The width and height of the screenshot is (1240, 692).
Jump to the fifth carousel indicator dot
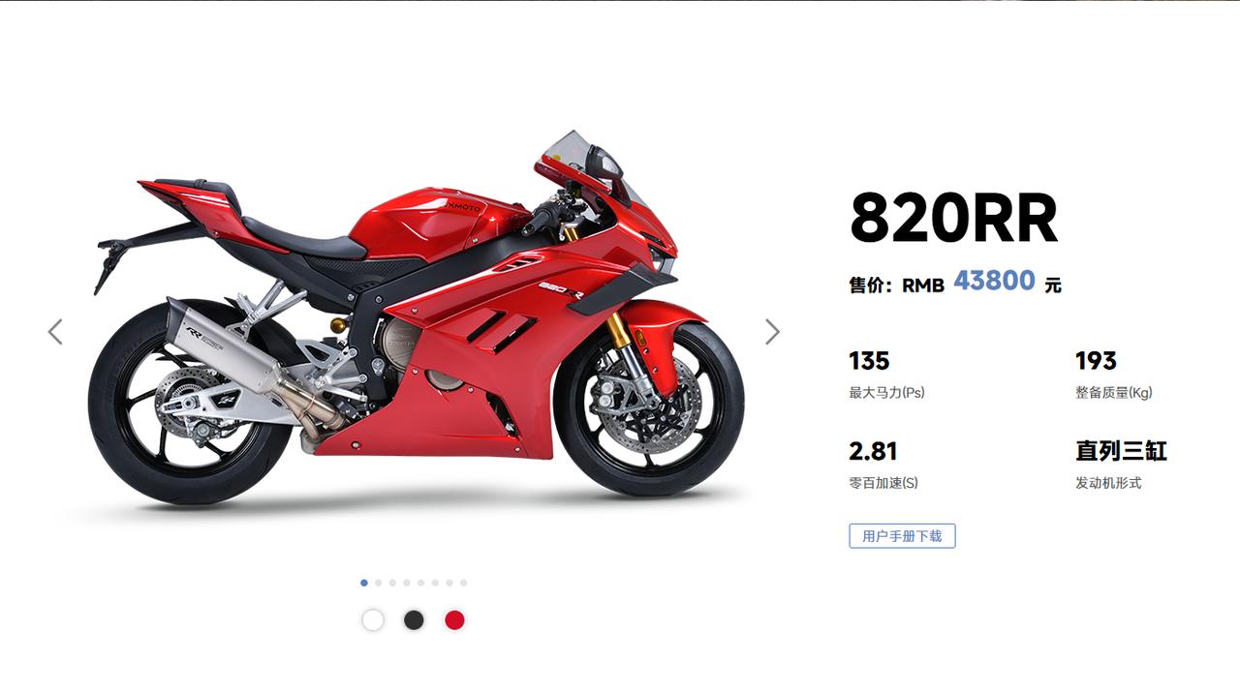point(420,583)
